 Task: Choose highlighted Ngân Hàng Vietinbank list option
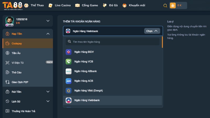coord(113,100)
